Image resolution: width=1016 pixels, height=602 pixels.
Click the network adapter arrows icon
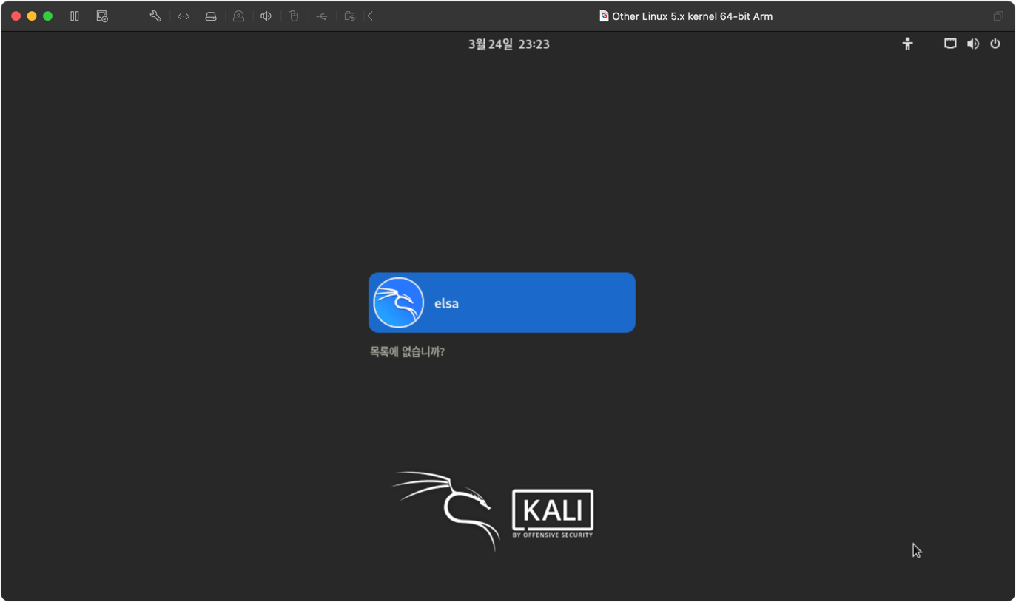(x=184, y=16)
